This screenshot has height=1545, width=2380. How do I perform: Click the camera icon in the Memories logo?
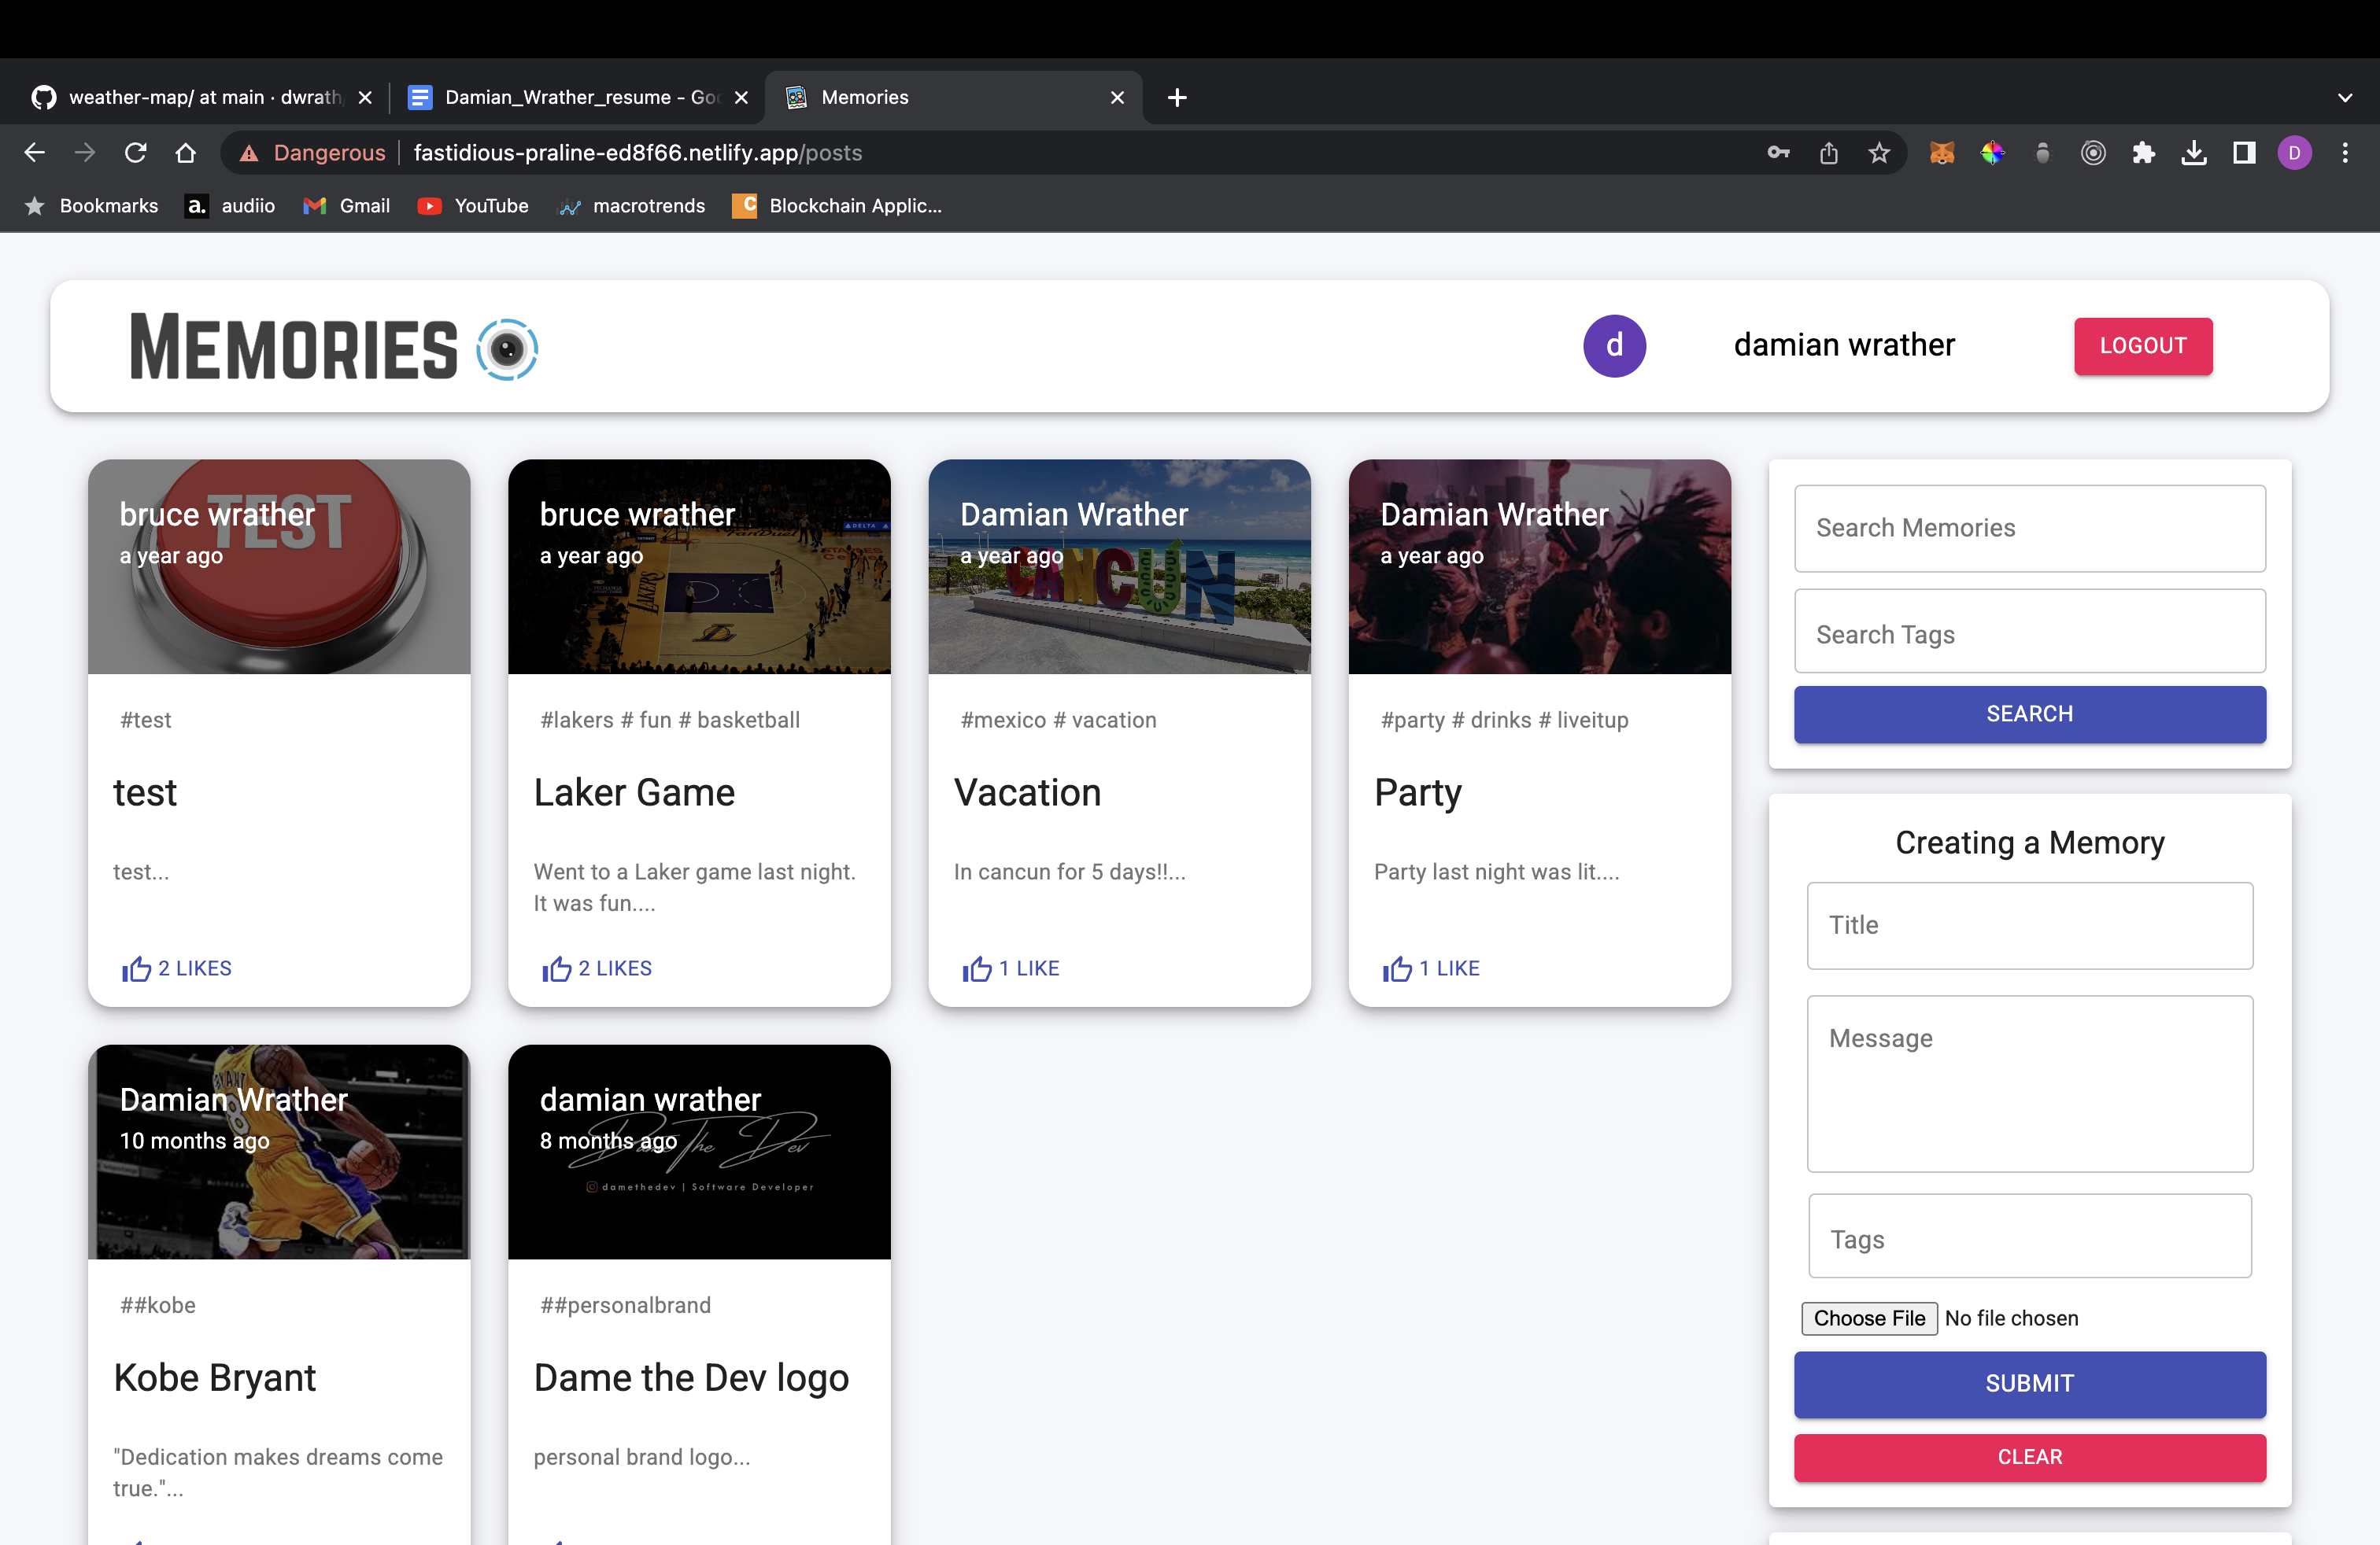(x=508, y=348)
